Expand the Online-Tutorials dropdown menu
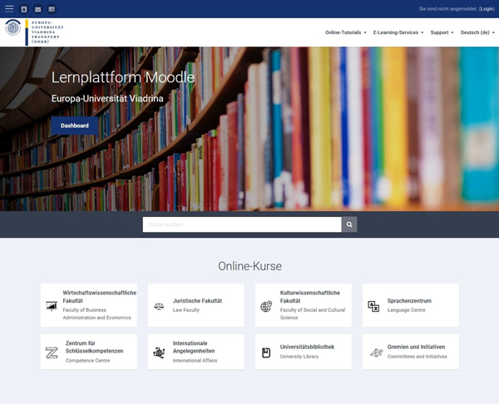Screen dimensions: 499x404 tap(346, 32)
